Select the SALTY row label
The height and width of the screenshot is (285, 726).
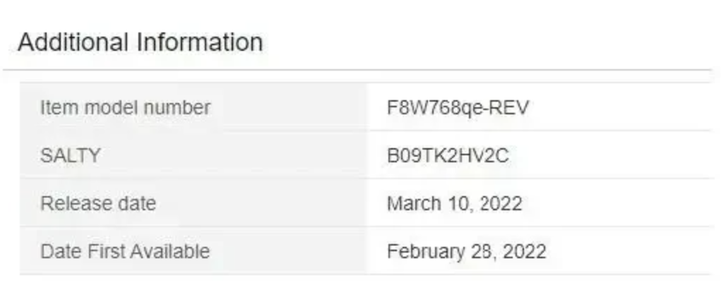tap(70, 155)
